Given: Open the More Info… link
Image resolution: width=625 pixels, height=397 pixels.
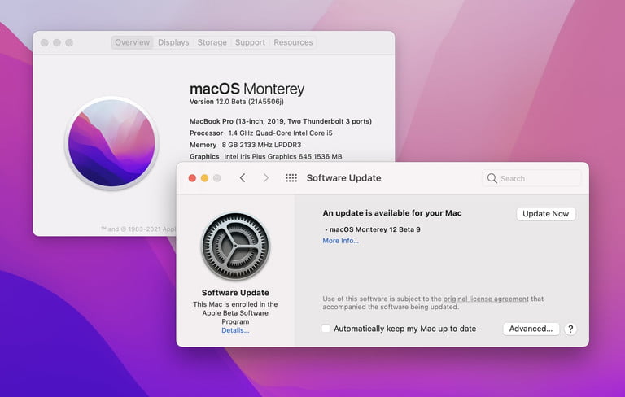Looking at the screenshot, I should pyautogui.click(x=340, y=241).
